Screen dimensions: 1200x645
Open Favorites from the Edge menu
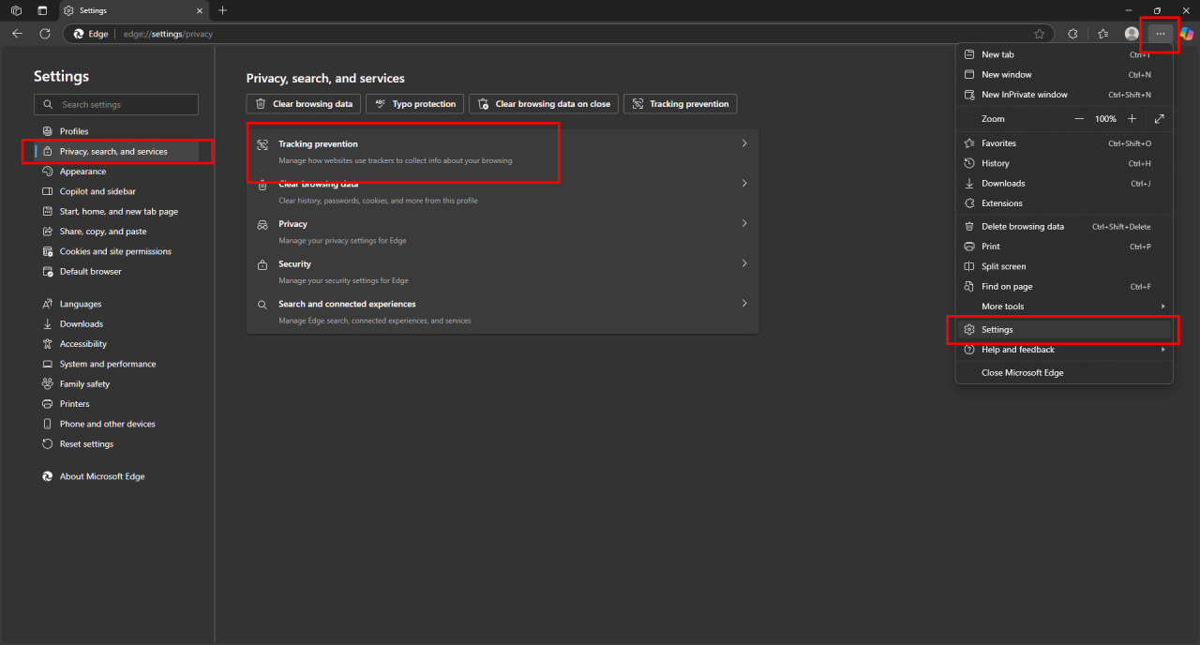tap(1064, 143)
